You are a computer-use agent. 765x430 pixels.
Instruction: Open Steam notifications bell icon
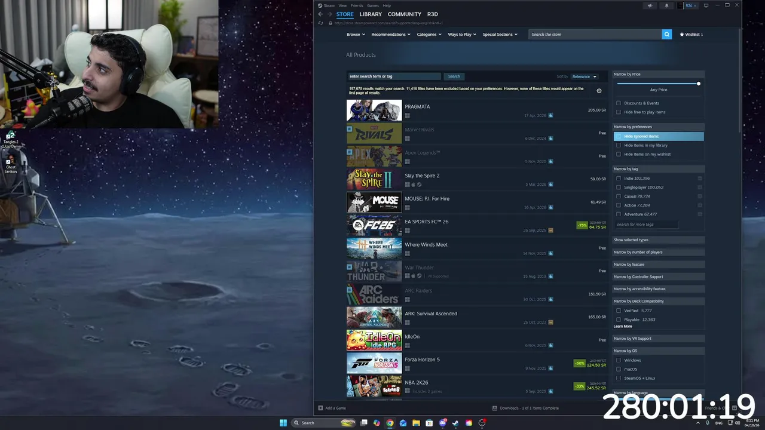[666, 5]
